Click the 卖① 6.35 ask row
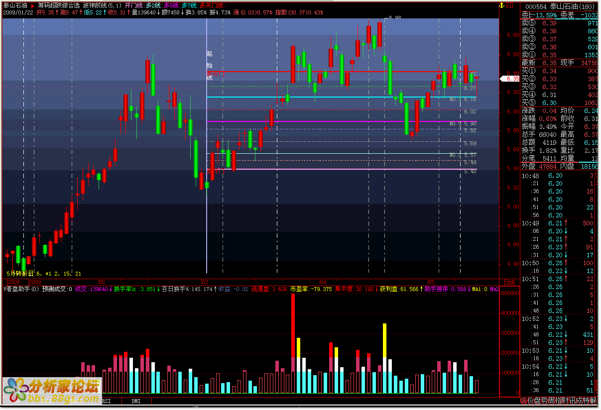The width and height of the screenshot is (601, 410). tap(560, 55)
